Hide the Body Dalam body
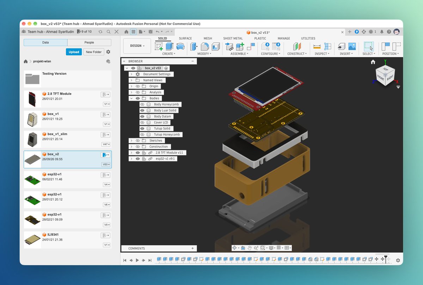 pyautogui.click(x=142, y=117)
